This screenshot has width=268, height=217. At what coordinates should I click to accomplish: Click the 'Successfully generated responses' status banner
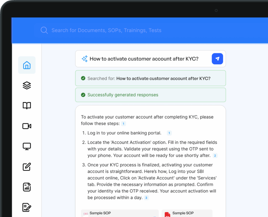[150, 95]
